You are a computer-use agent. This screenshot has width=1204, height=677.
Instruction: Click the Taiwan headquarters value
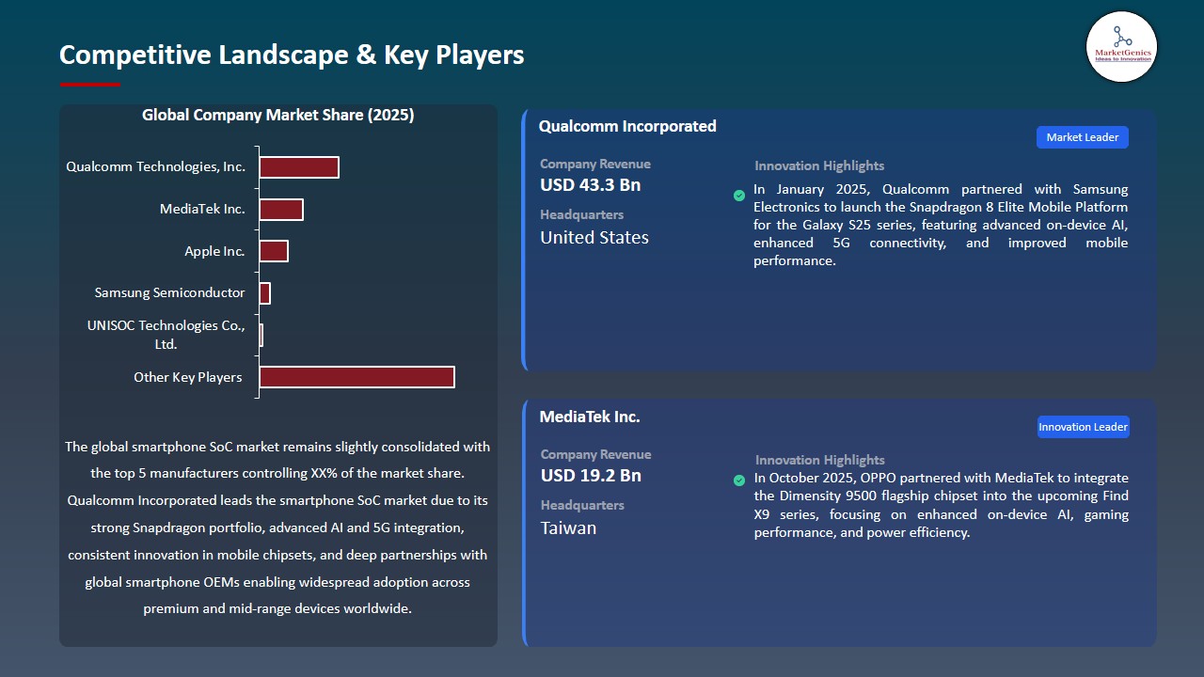click(568, 528)
